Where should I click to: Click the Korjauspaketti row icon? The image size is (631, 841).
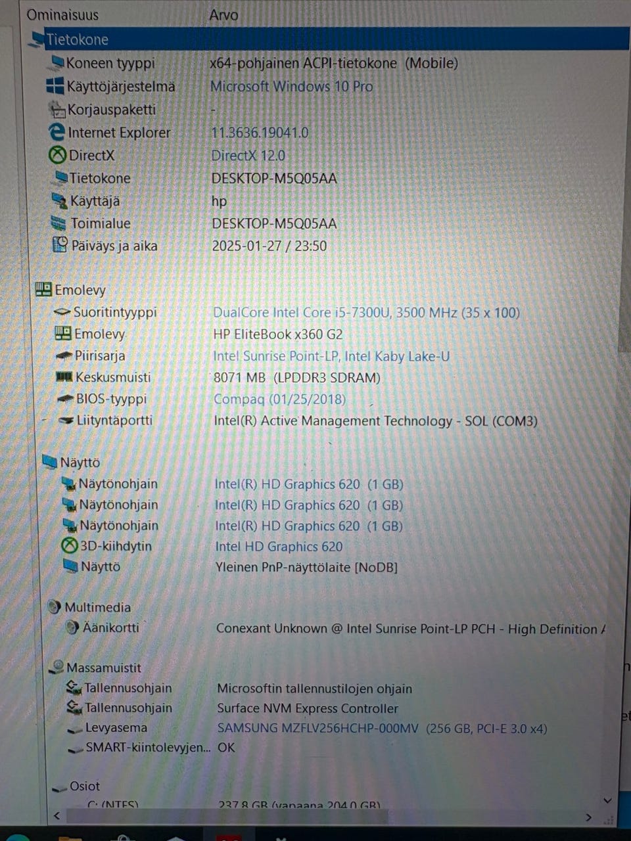(x=58, y=110)
